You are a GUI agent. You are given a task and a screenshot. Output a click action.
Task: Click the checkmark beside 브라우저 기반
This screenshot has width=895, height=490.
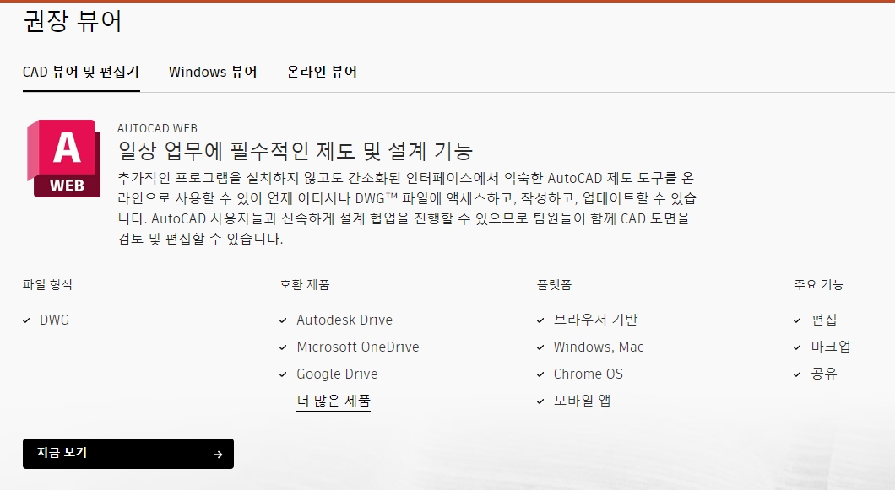point(540,320)
